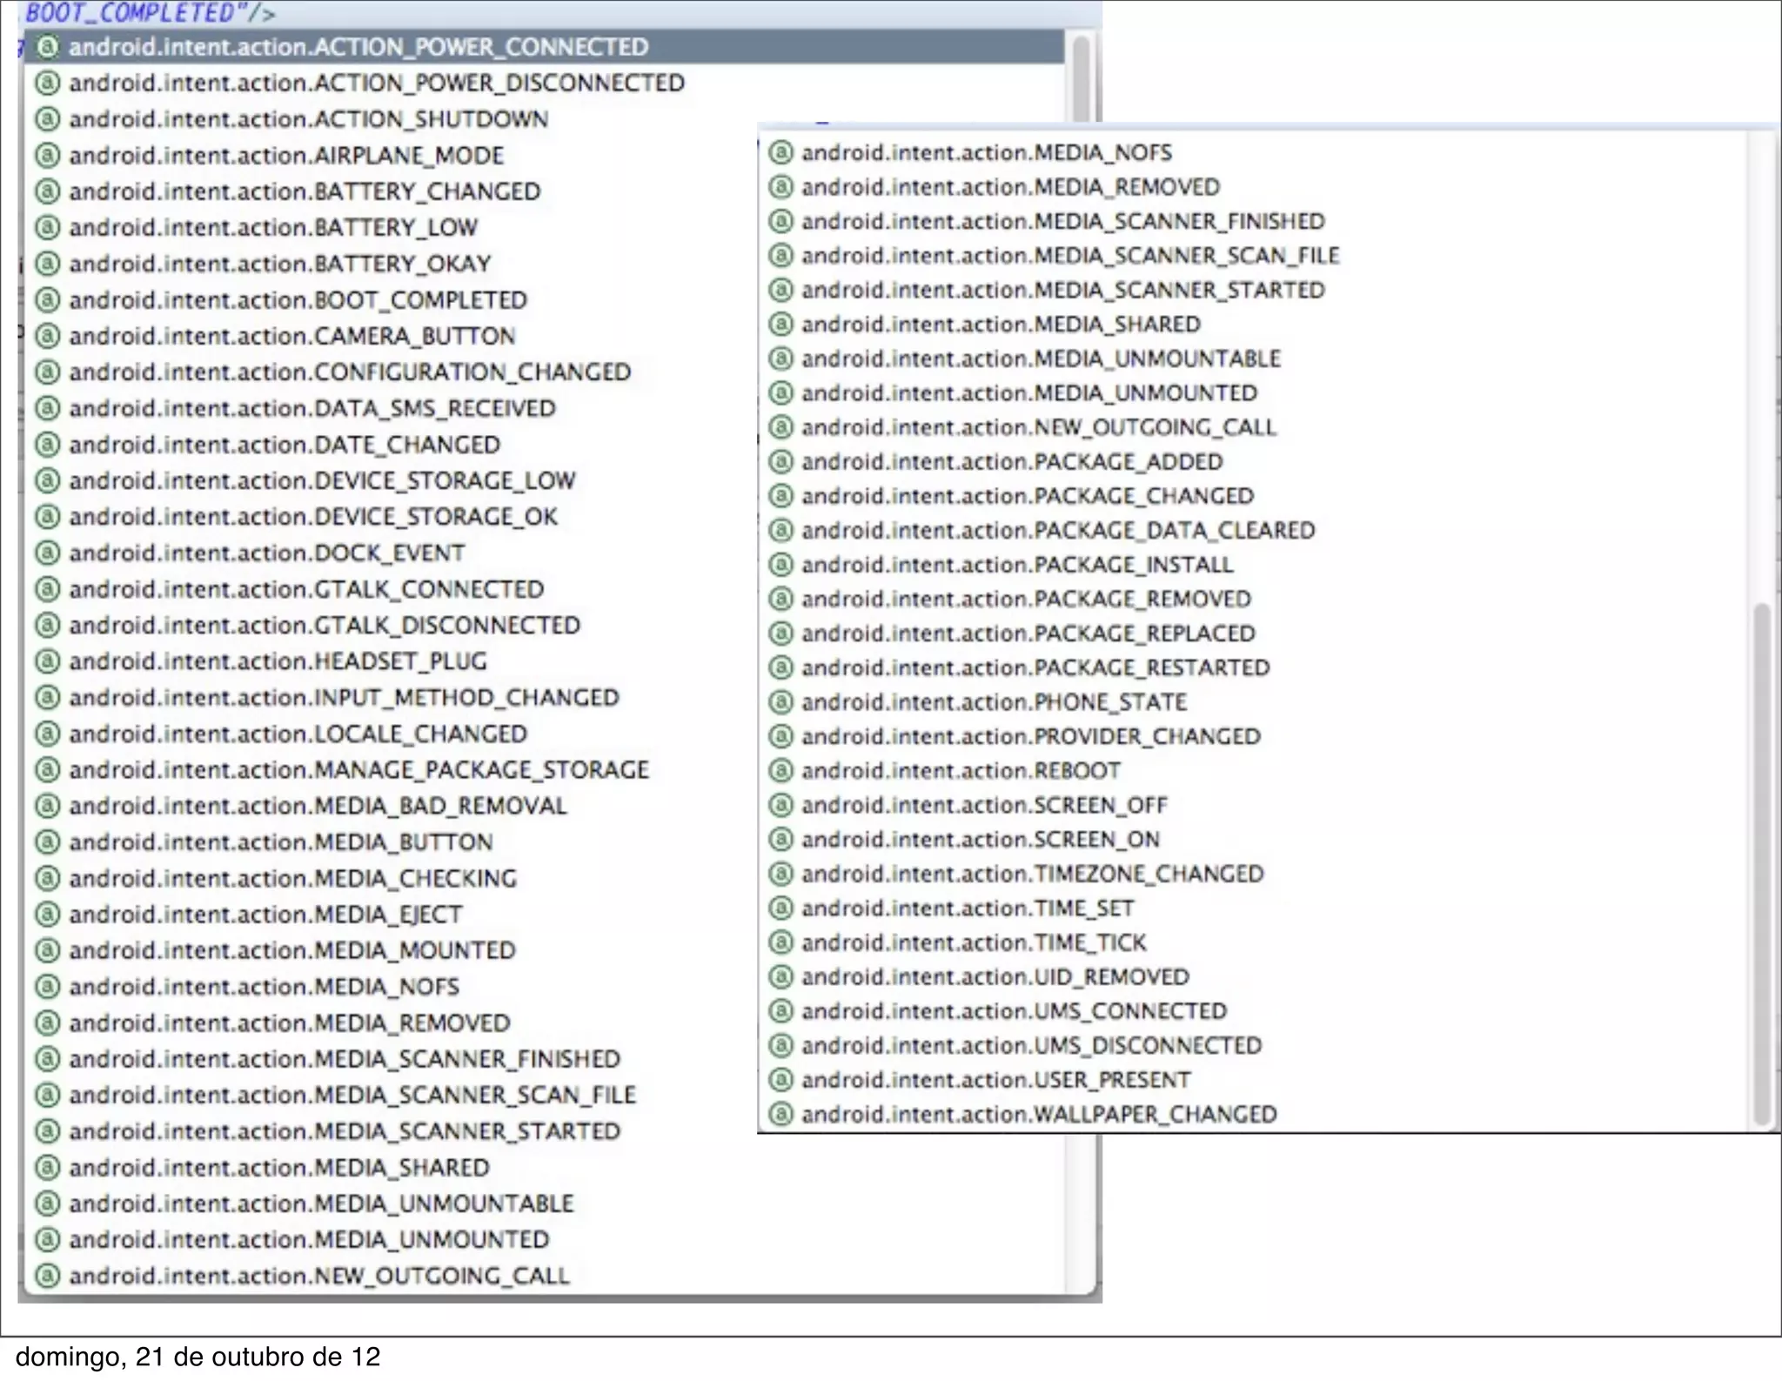Pick android.intent.action.DATA_SMS_RECEIVED item
This screenshot has height=1381, width=1782.
point(312,409)
